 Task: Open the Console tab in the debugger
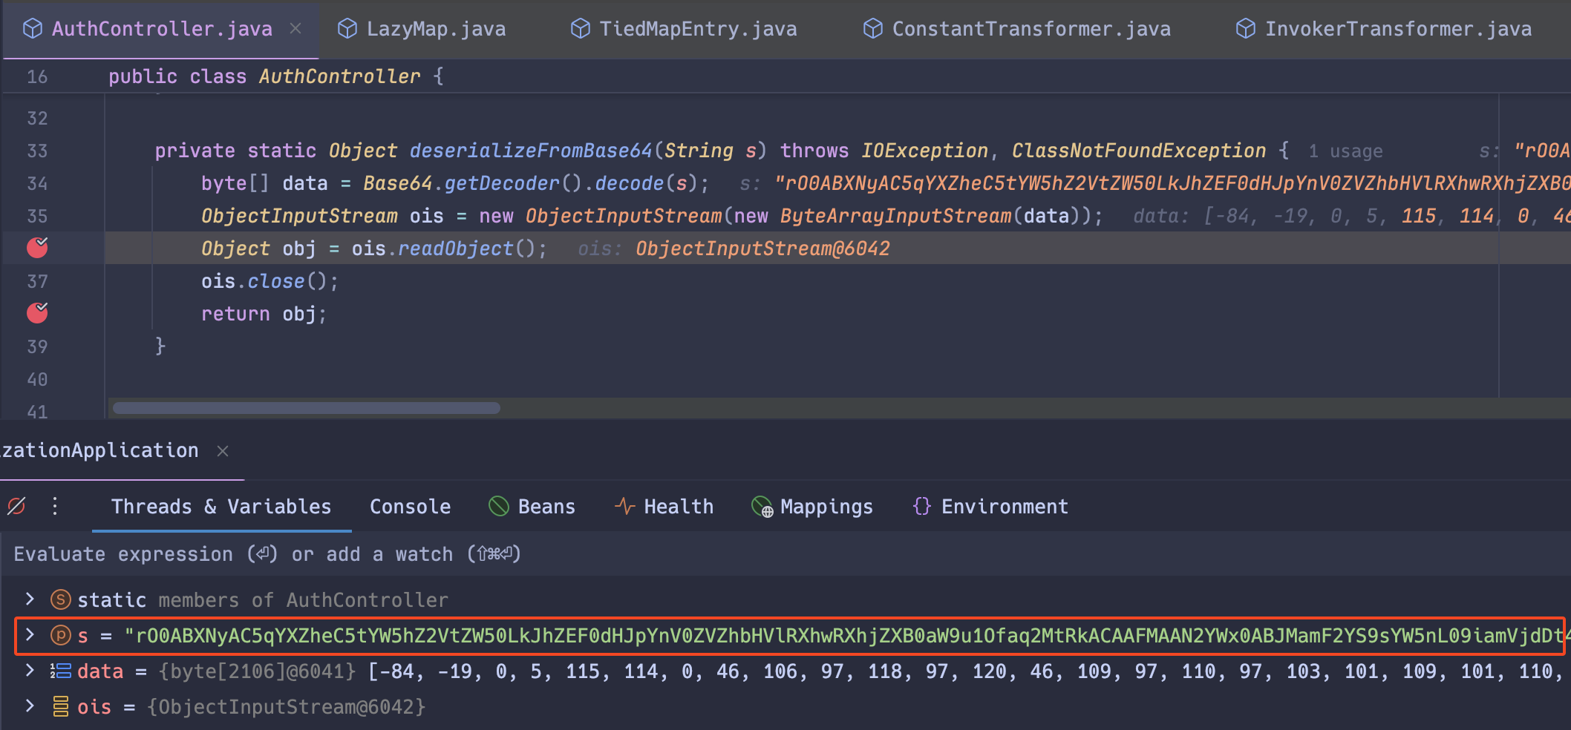coord(409,506)
